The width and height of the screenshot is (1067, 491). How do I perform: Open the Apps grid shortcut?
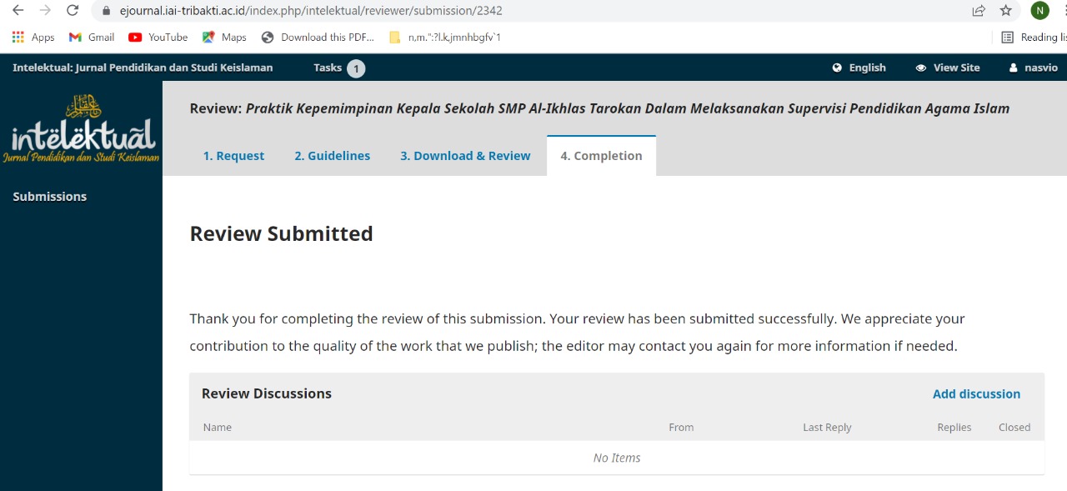[33, 38]
